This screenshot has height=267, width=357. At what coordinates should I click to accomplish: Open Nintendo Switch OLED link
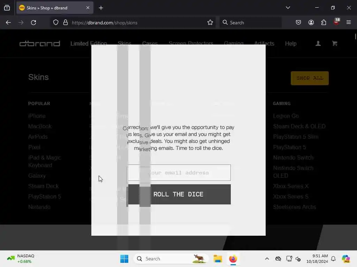(x=293, y=172)
